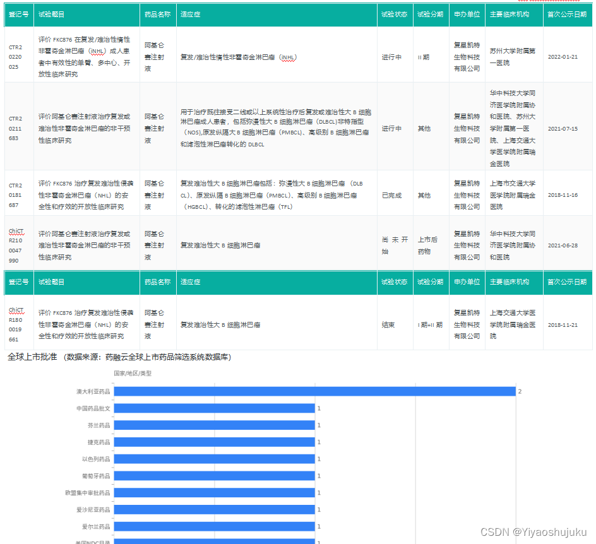Click the 中国药品批文 bar in the chart

215,408
